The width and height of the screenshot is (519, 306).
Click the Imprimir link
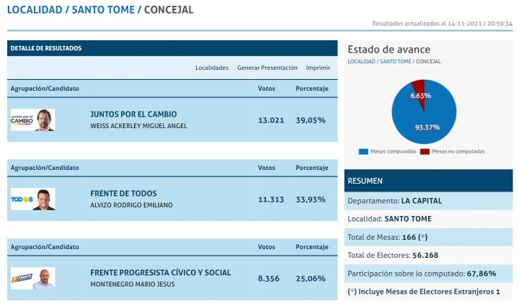tap(318, 68)
